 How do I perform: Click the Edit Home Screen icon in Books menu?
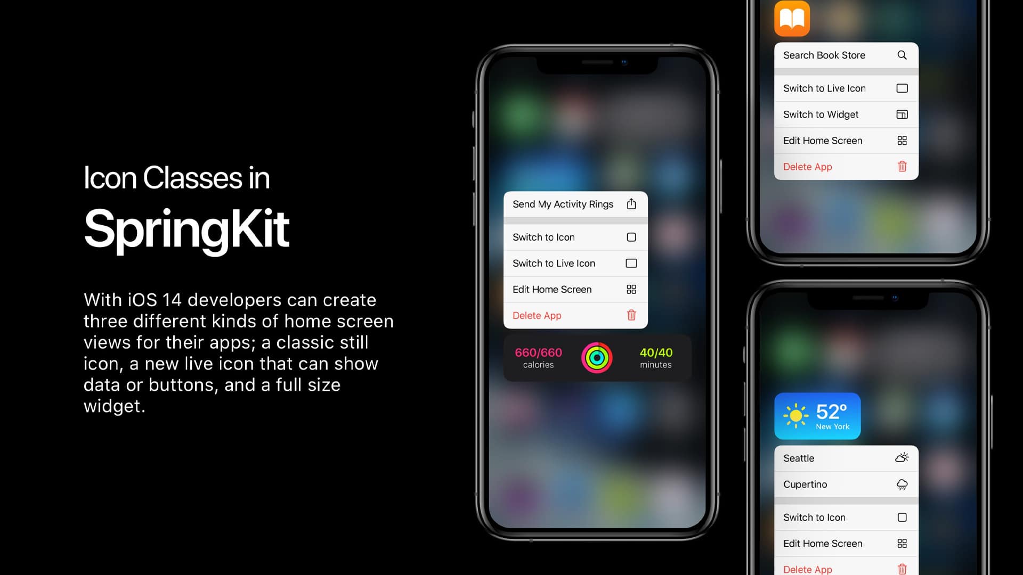902,141
